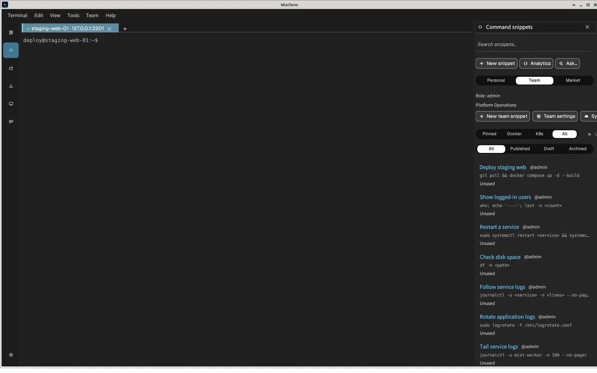Open Team settings
This screenshot has width=597, height=373.
[555, 116]
